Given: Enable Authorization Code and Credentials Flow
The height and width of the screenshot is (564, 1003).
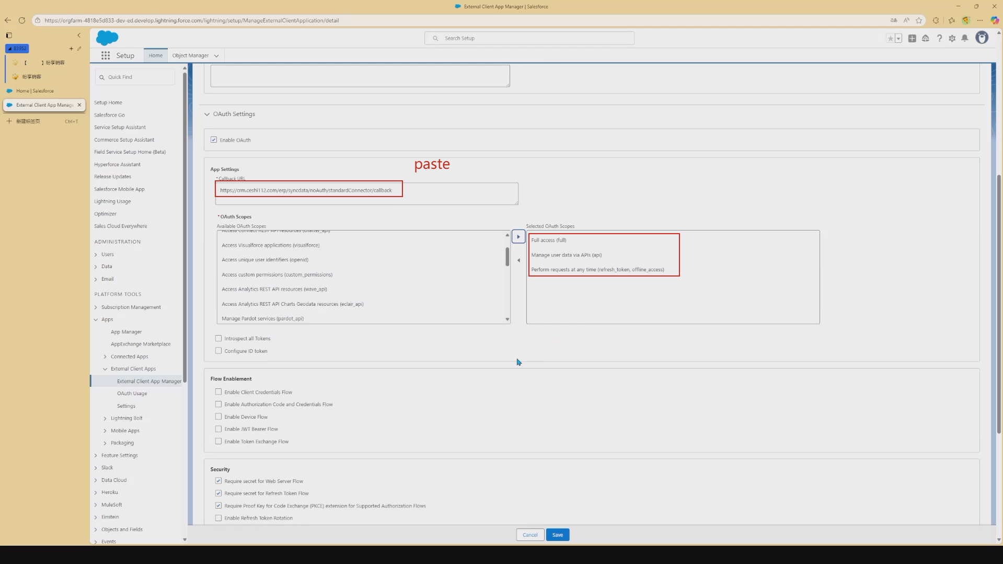Looking at the screenshot, I should pos(218,404).
